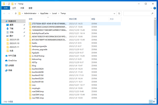The image size is (158, 105).
Task: Click Temp in the address path
Action: (x=63, y=13)
